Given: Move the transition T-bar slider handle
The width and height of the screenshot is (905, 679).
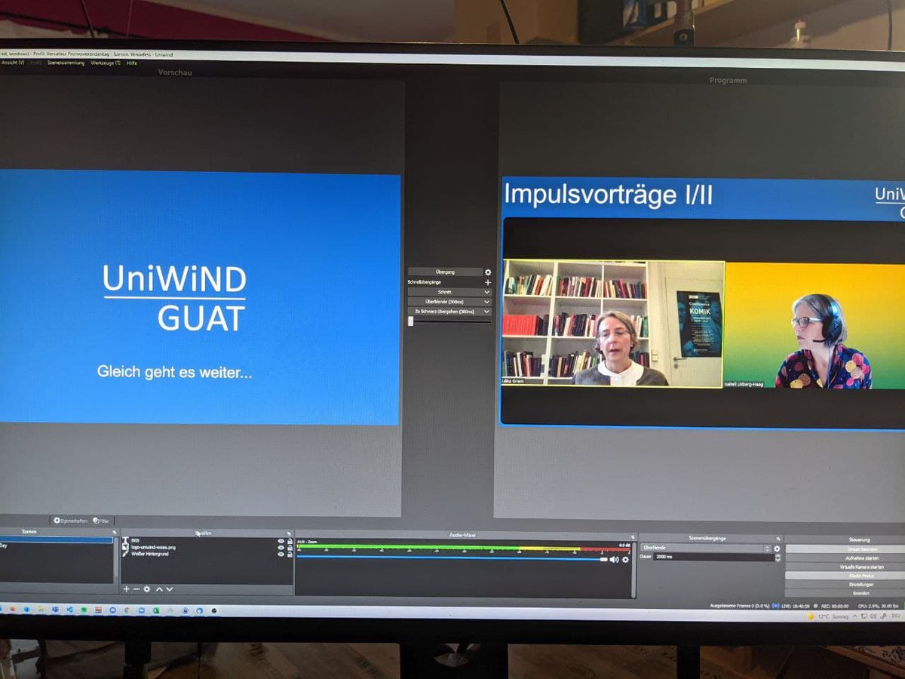Looking at the screenshot, I should pyautogui.click(x=411, y=321).
